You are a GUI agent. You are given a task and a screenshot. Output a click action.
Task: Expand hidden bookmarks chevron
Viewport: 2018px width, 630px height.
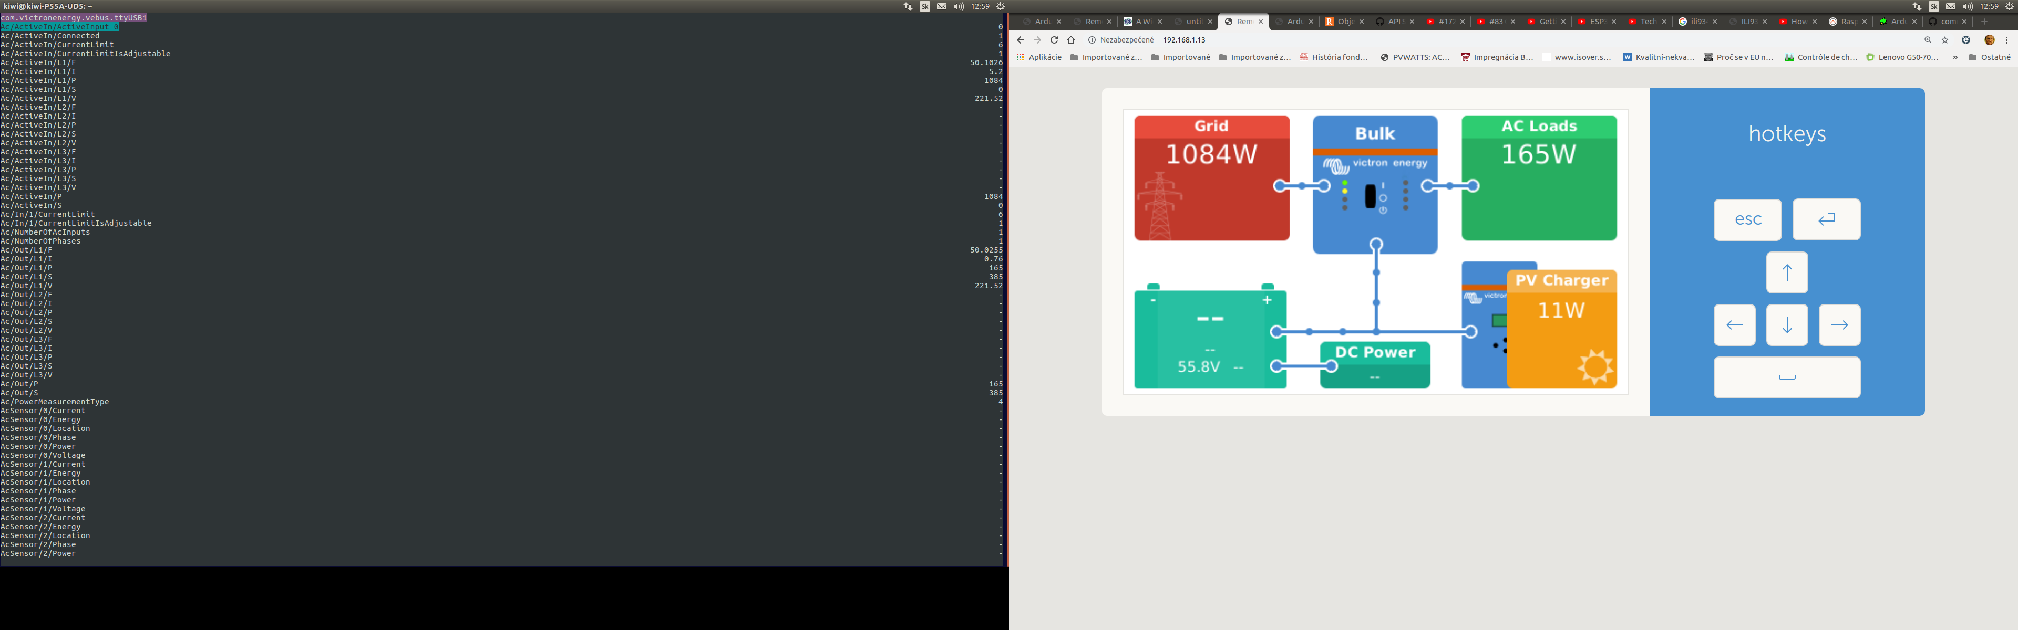[x=1955, y=57]
